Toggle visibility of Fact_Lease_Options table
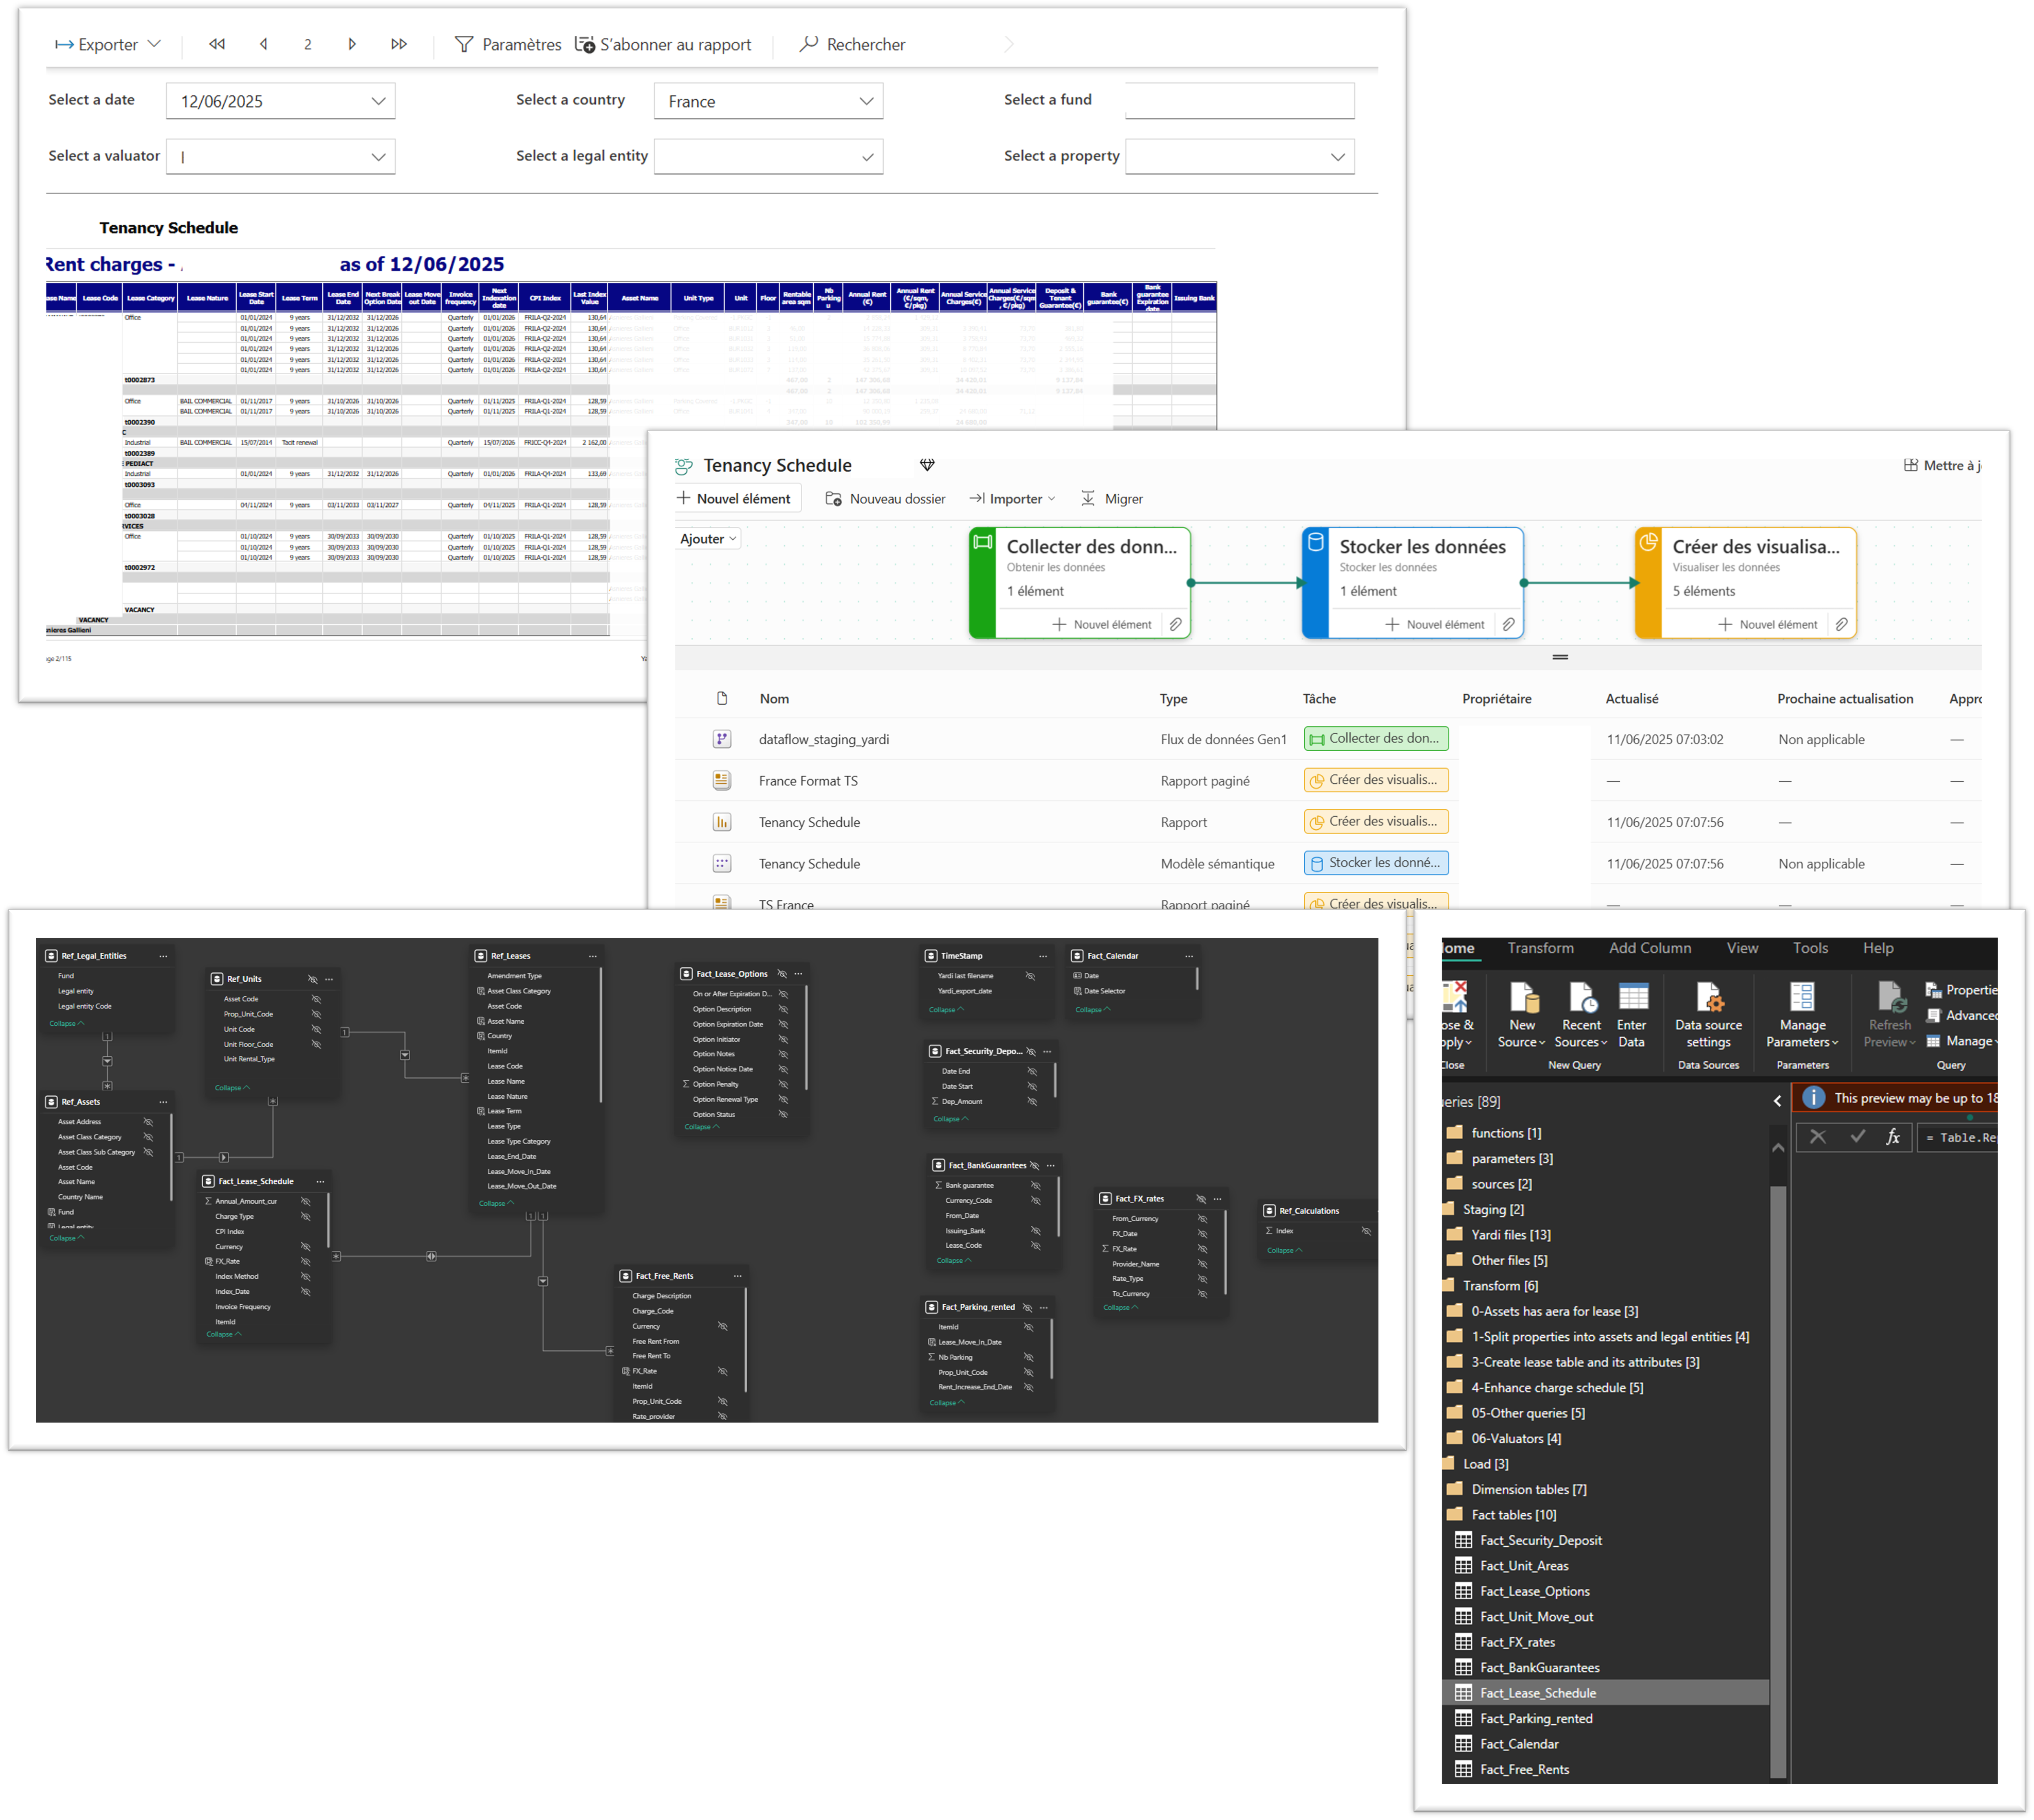Screen dimensions: 2034x1820 [x=782, y=974]
